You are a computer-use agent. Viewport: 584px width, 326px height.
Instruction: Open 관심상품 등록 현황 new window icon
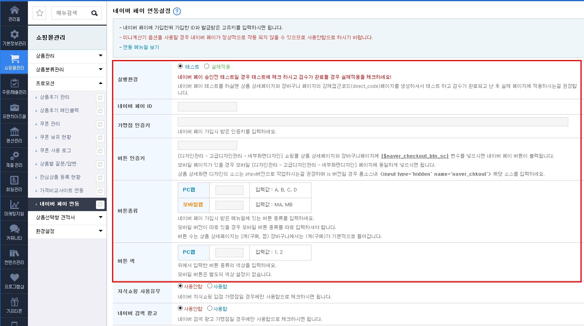[x=100, y=178]
